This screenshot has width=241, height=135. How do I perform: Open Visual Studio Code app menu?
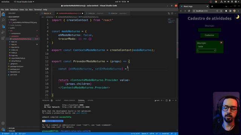pos(24,1)
